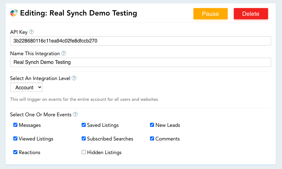Enable the Hidden Listings checkbox
Screen dimensions: 282x169
tap(84, 152)
